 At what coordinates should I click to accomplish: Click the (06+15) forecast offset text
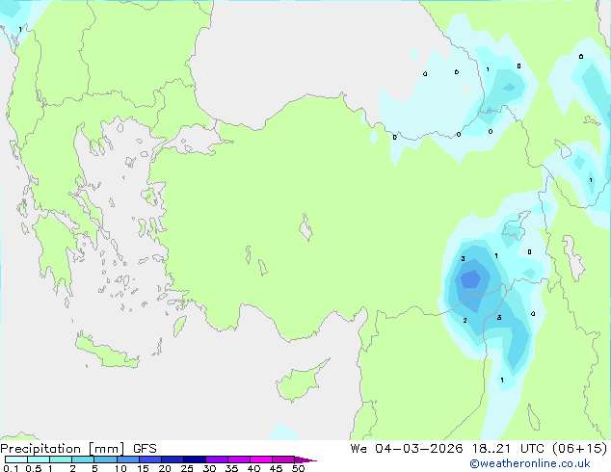point(580,449)
